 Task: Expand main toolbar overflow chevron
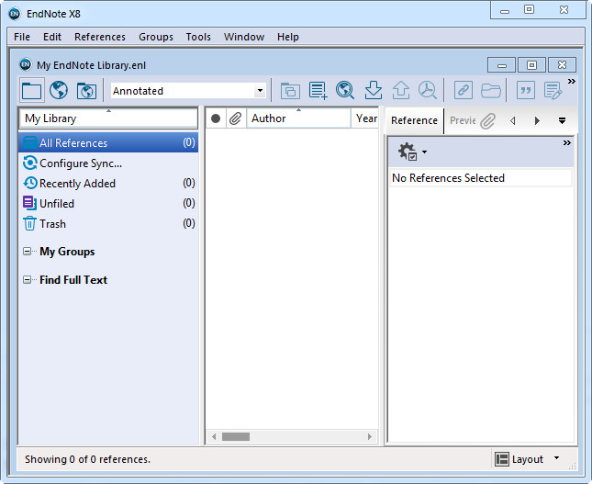[571, 81]
